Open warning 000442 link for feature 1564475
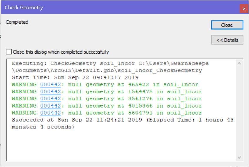249x167 pixels. pyautogui.click(x=50, y=92)
